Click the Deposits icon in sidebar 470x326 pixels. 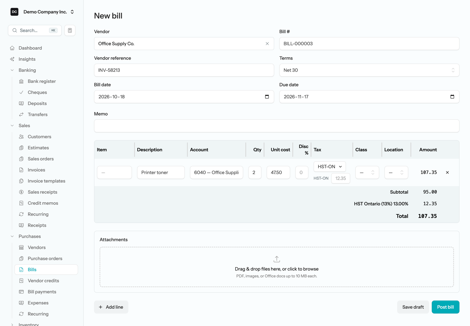21,103
